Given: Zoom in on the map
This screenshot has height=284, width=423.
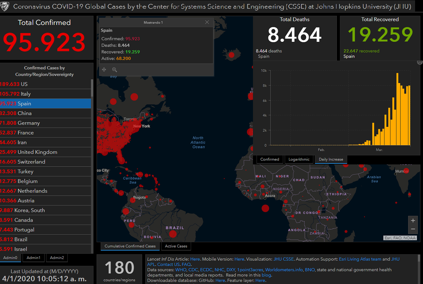Looking at the screenshot, I should tap(413, 220).
